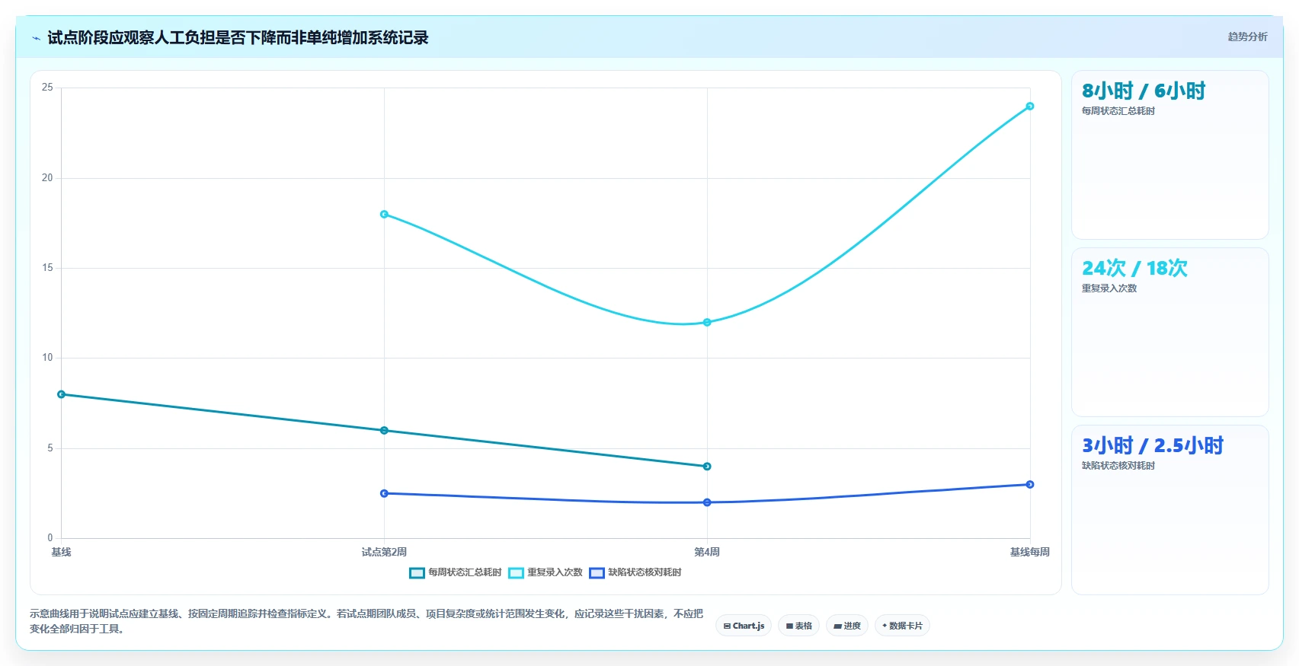Click the dark blue point at 第4周

(707, 502)
